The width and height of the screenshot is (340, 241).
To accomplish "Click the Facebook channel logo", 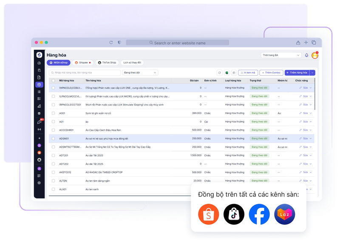I will pyautogui.click(x=259, y=214).
